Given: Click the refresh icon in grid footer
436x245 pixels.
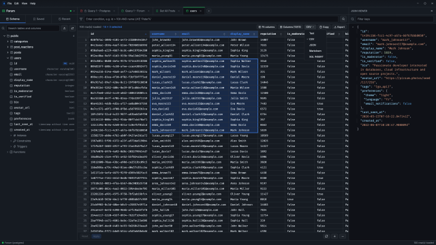Looking at the screenshot, I should 326,236.
